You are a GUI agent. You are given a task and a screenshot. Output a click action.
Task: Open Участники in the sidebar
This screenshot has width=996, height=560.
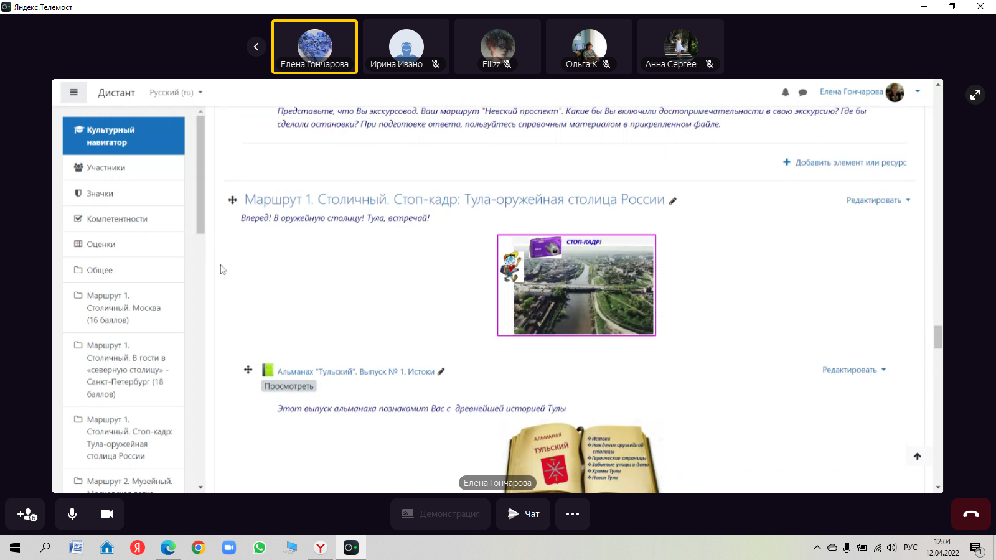pyautogui.click(x=106, y=168)
